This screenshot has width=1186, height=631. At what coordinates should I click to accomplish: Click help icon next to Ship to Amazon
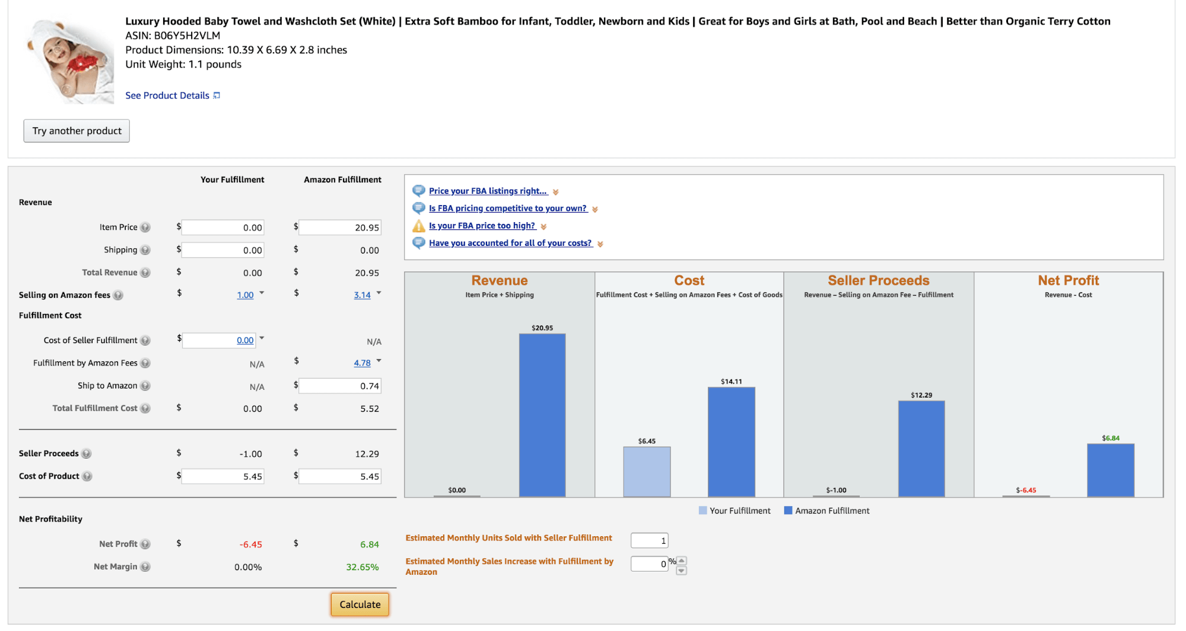click(145, 386)
